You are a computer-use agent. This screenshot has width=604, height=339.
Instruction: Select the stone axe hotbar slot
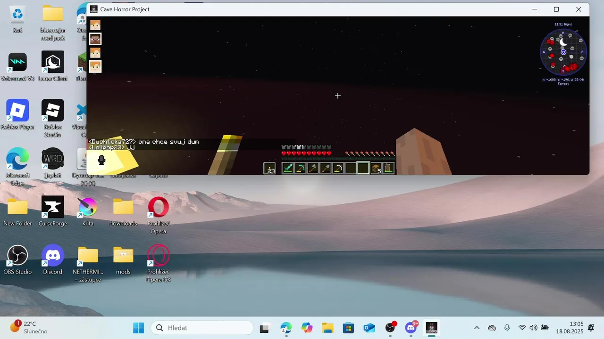coord(313,168)
